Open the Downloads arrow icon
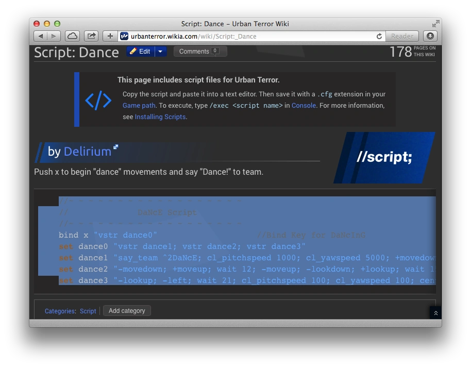 tap(430, 37)
